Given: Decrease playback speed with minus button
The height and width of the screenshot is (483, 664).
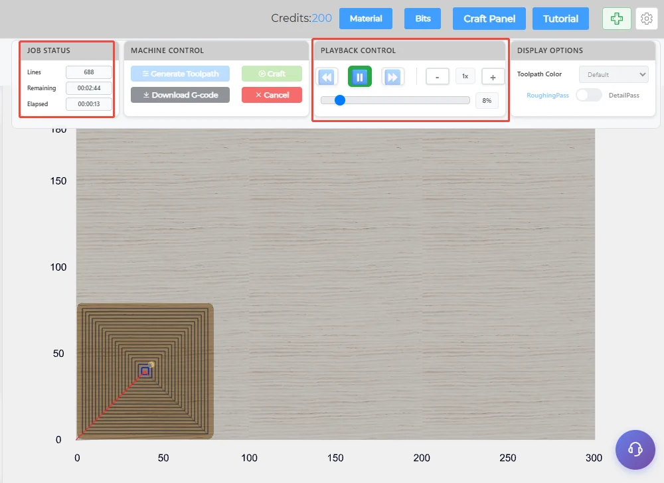Looking at the screenshot, I should click(x=437, y=77).
